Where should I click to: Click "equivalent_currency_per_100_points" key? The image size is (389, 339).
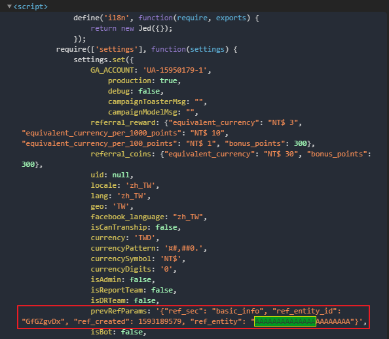100,143
